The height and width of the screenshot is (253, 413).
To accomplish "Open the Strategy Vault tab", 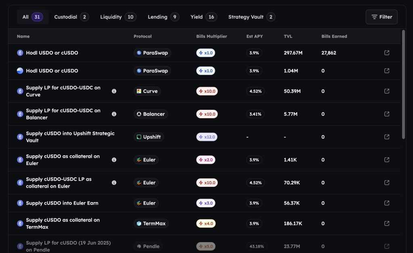I will (x=252, y=17).
